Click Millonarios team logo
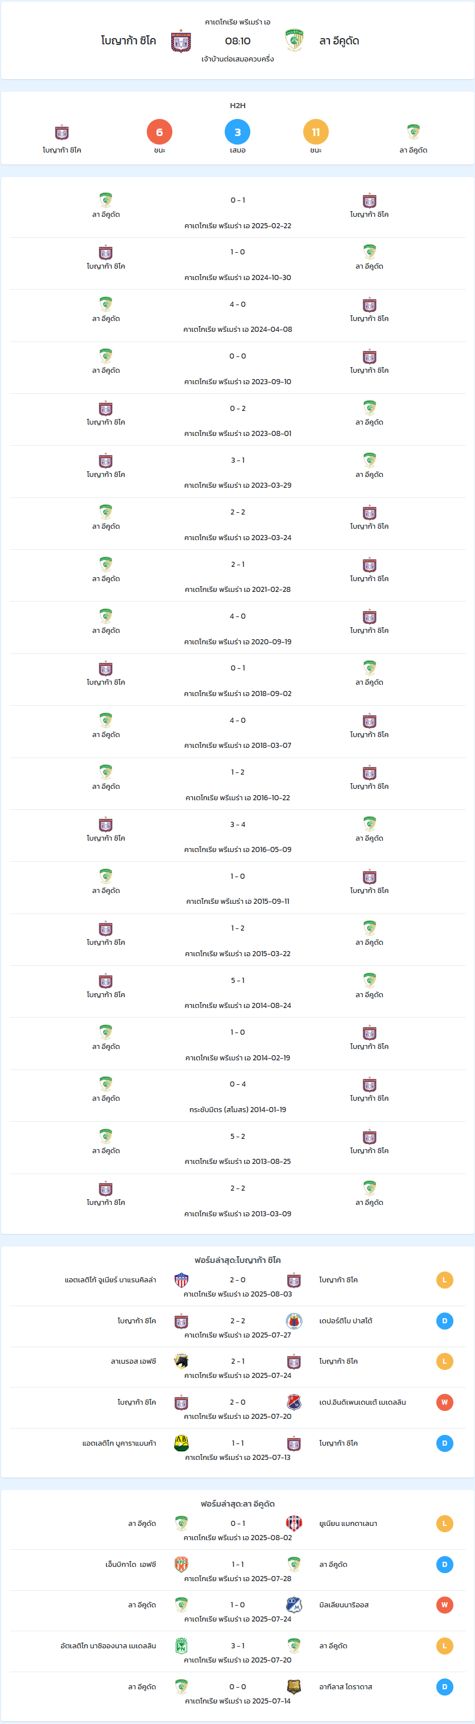This screenshot has width=475, height=1724. pos(294,1605)
